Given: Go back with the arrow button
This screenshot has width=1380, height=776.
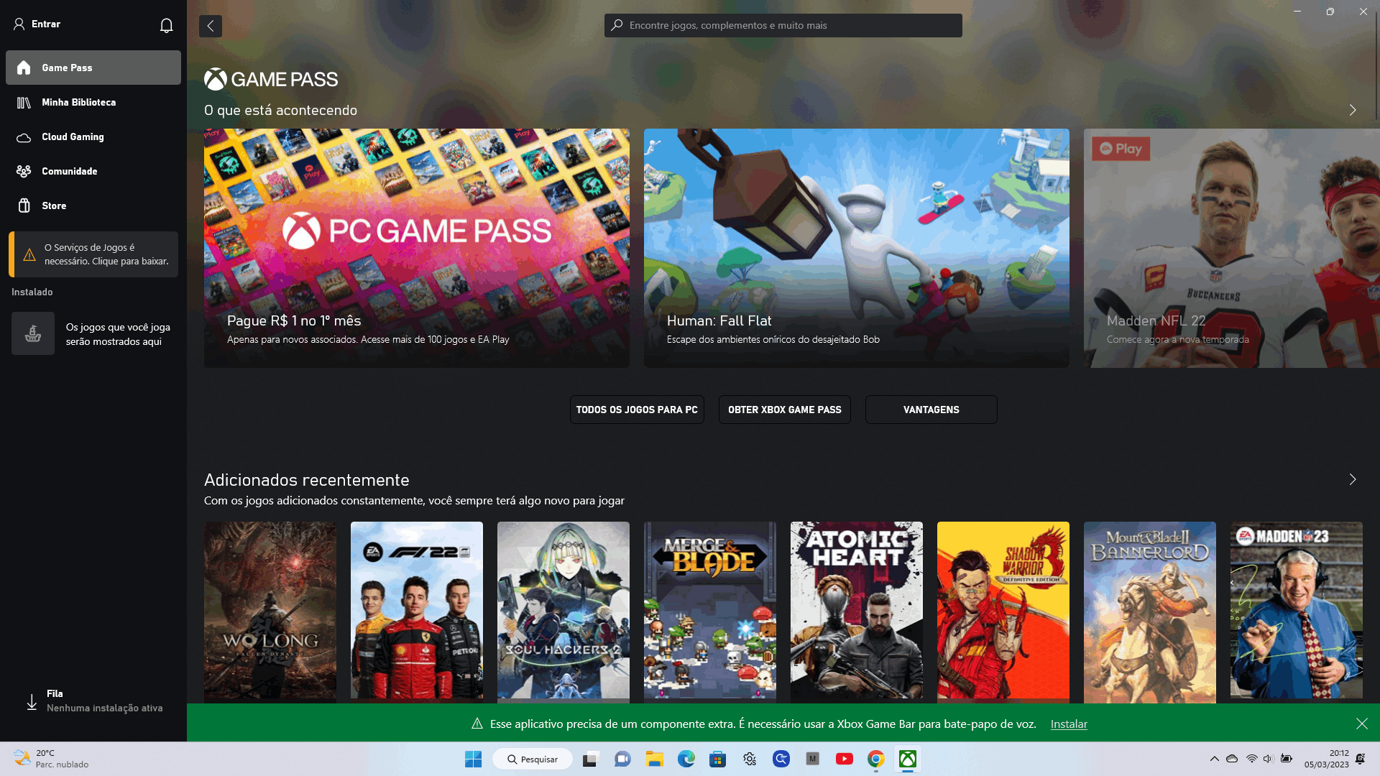Looking at the screenshot, I should pos(211,26).
